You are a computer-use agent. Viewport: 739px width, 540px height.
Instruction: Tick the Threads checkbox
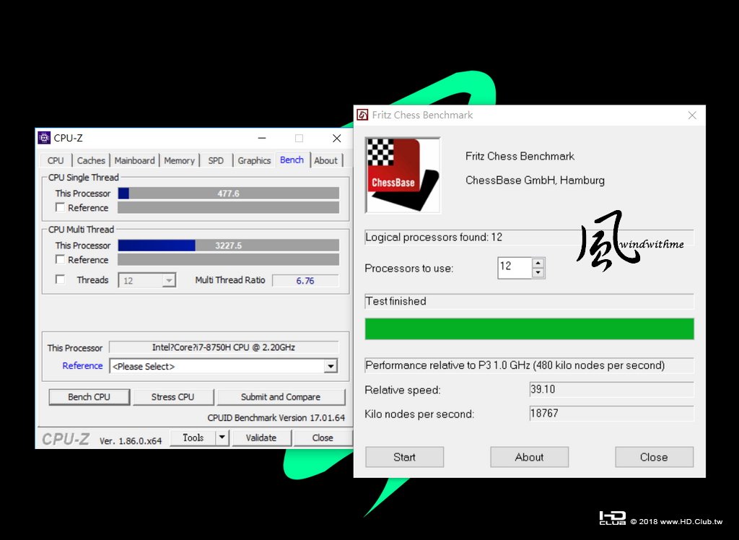[x=61, y=279]
